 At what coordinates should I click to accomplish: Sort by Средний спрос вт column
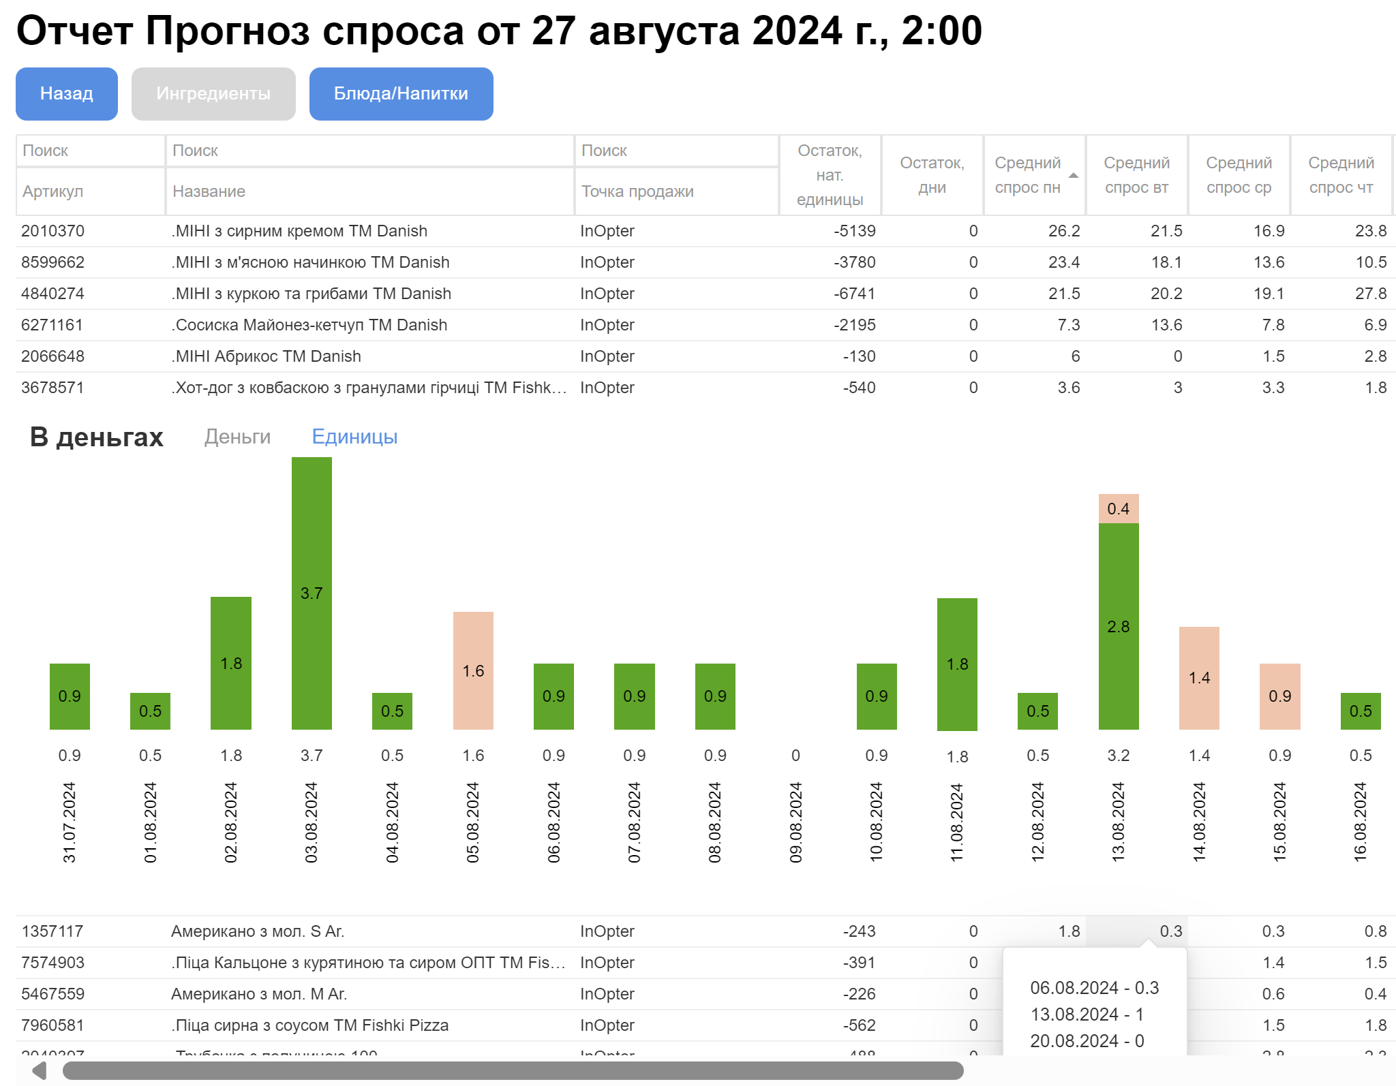[x=1137, y=175]
